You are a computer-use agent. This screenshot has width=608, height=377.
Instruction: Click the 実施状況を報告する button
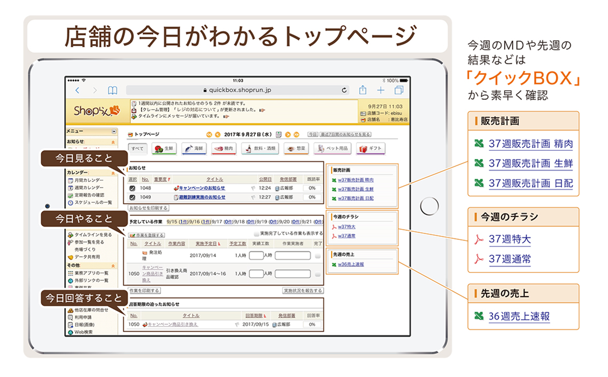(303, 290)
